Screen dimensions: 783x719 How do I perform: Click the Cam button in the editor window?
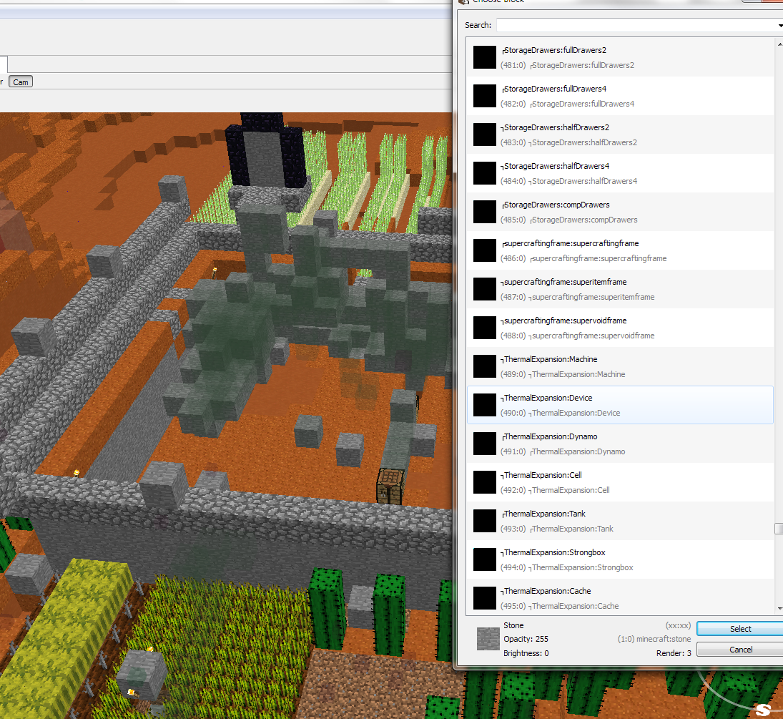click(21, 82)
